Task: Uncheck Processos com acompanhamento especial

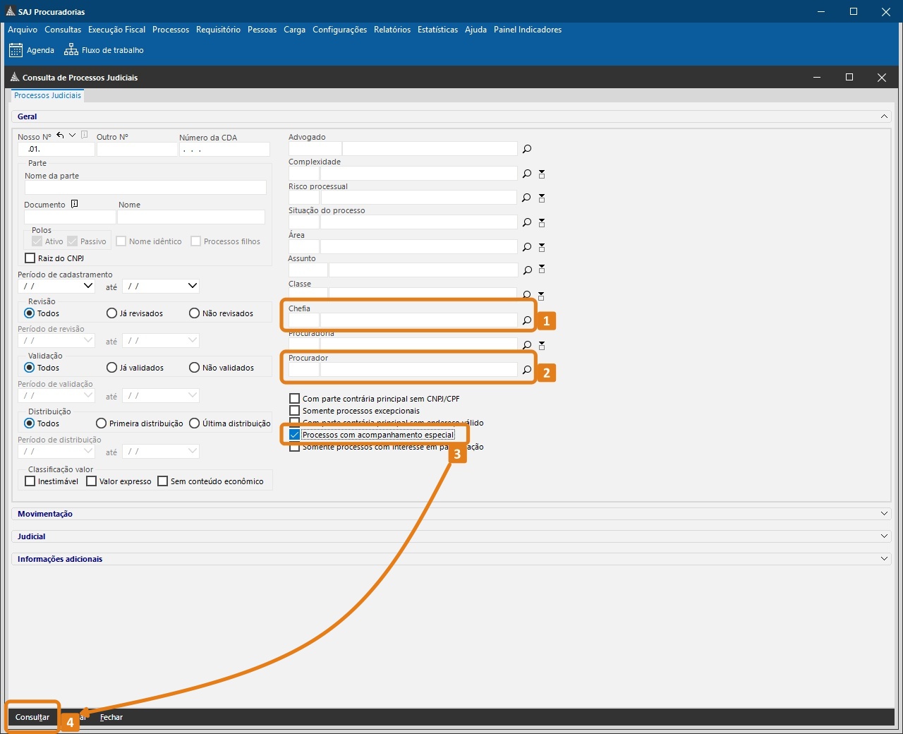Action: pyautogui.click(x=295, y=435)
